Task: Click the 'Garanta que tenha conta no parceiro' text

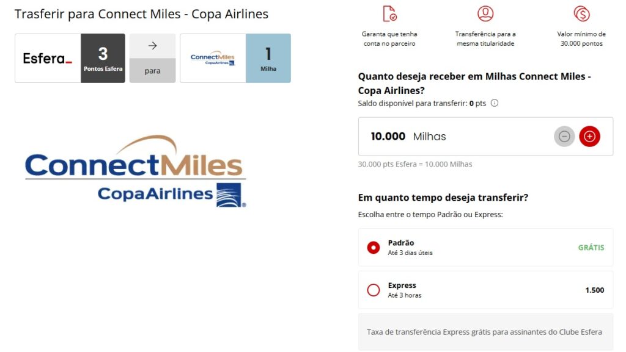Action: point(389,39)
